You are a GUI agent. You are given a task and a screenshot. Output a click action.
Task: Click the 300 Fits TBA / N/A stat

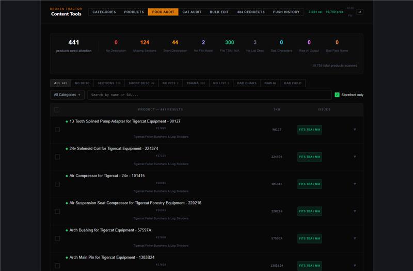[229, 45]
